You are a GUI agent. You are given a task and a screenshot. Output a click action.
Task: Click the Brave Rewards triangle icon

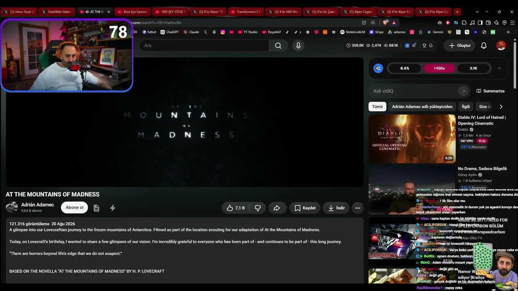coord(394,23)
